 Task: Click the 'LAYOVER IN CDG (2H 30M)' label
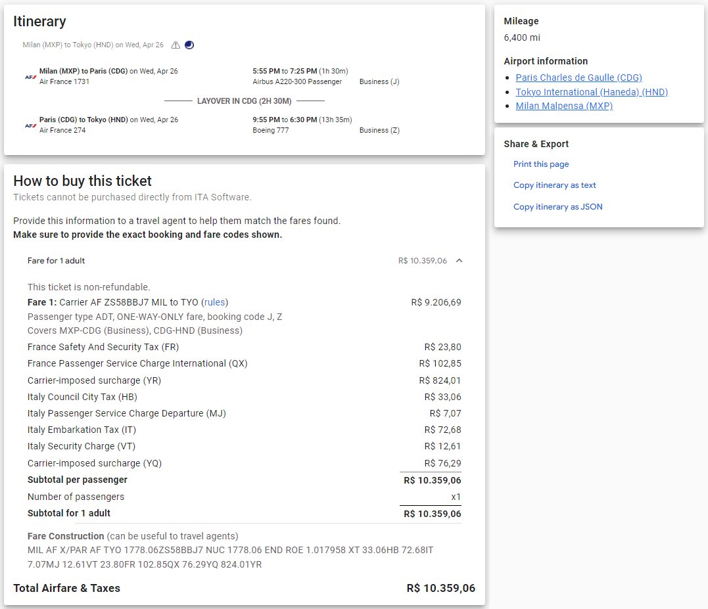pyautogui.click(x=245, y=101)
